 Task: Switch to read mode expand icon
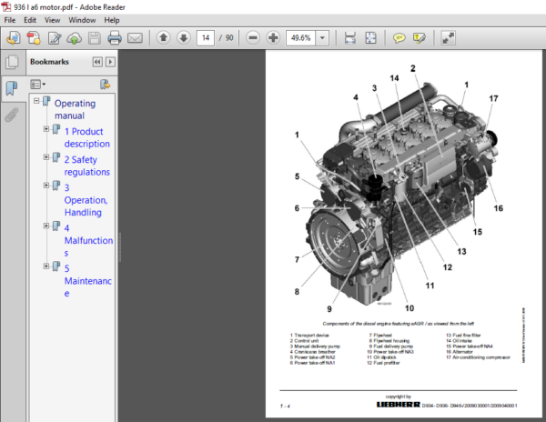(x=448, y=37)
